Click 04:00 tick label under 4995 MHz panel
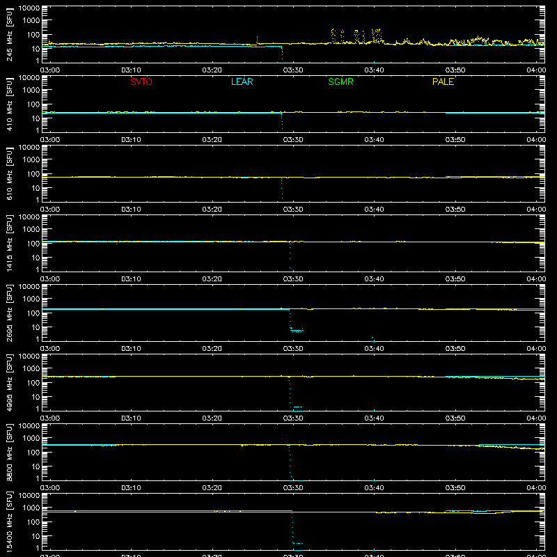Viewport: 557px width, 557px height. click(536, 418)
